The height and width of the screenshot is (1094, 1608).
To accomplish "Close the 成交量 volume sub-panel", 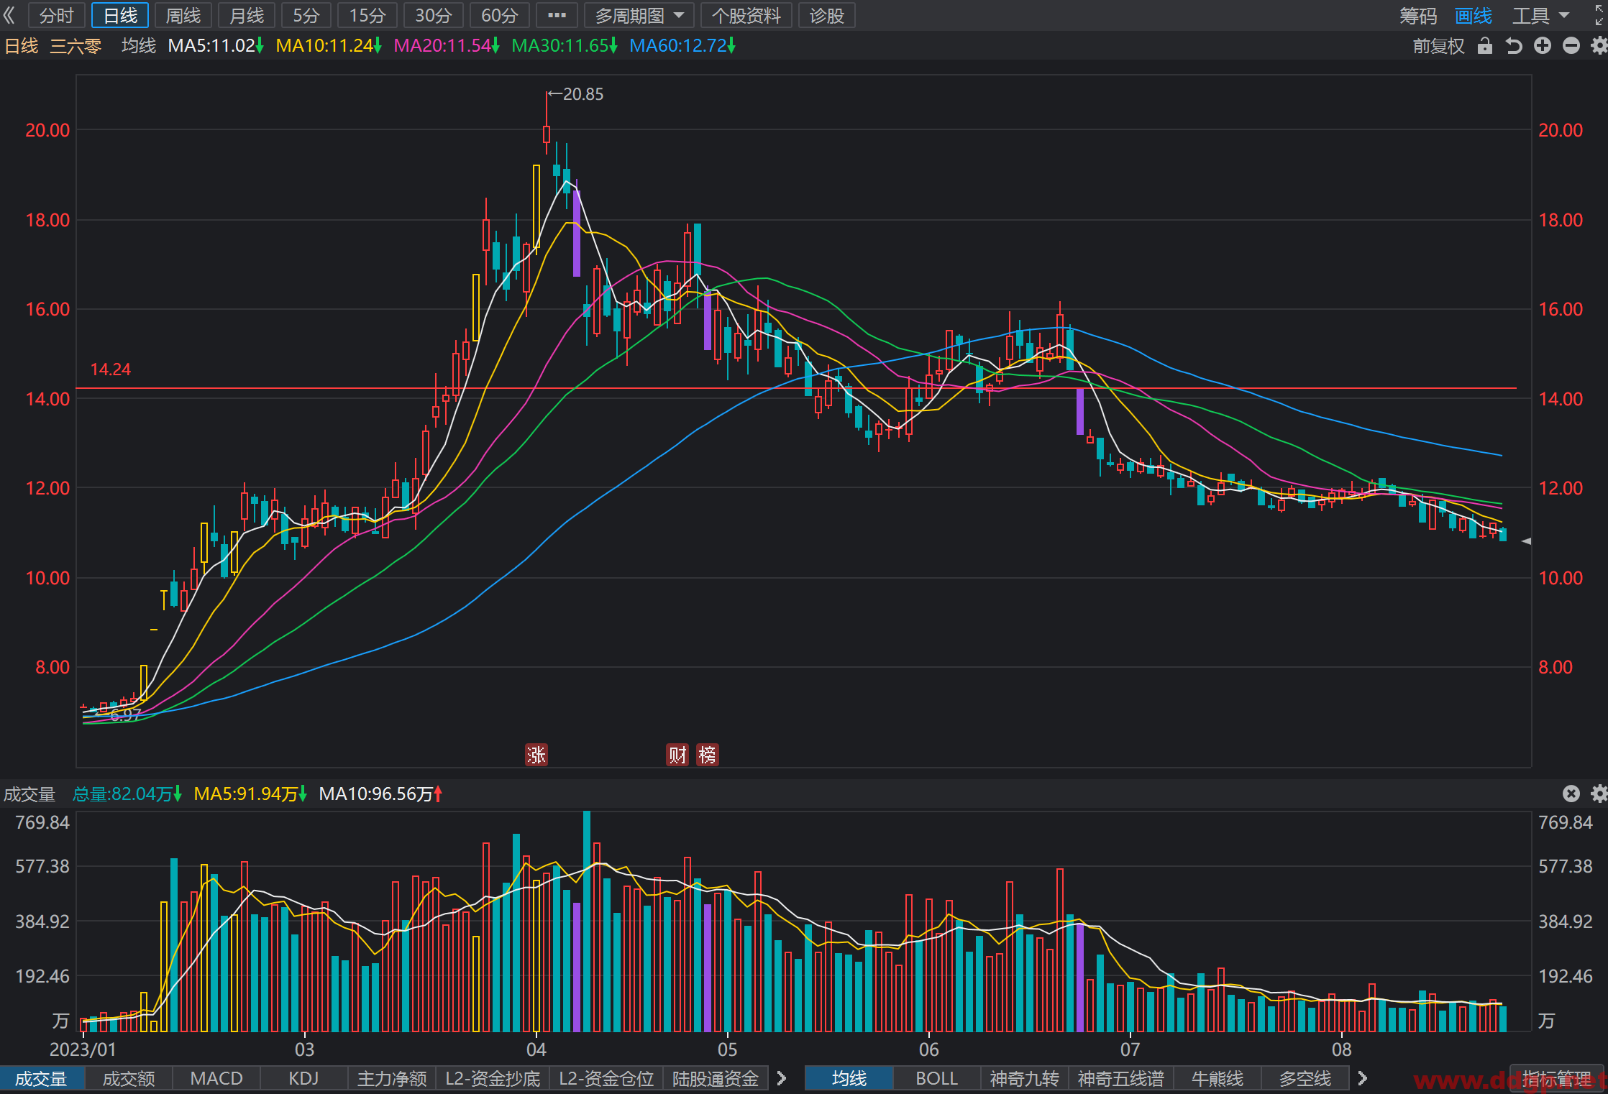I will 1571,794.
